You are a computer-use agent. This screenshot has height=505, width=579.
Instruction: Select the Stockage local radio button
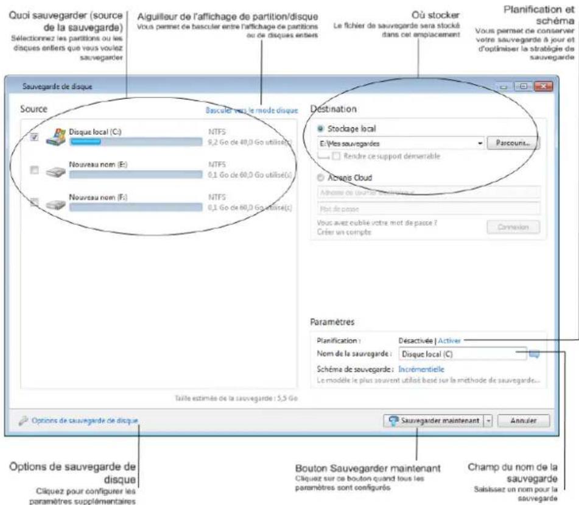pos(320,129)
